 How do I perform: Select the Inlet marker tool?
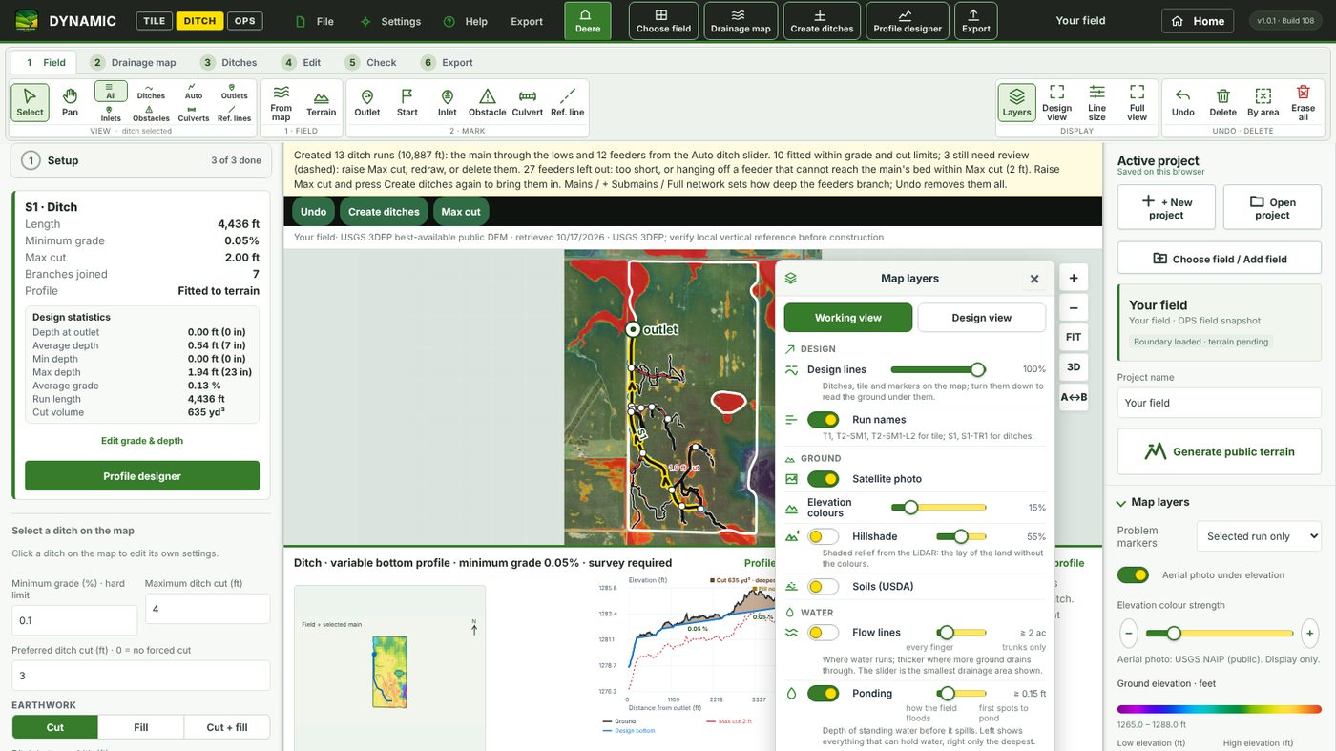click(448, 101)
